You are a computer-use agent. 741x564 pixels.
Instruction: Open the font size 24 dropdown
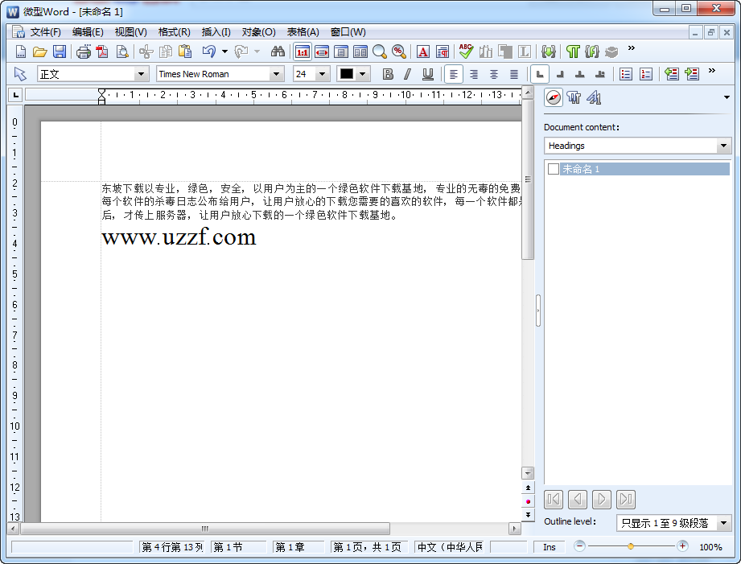pyautogui.click(x=323, y=74)
